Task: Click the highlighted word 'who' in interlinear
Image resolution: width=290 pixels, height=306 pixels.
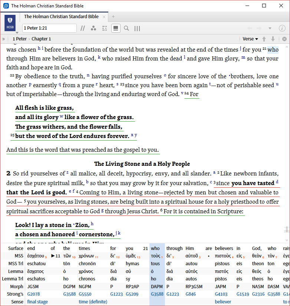Action: tap(155, 248)
